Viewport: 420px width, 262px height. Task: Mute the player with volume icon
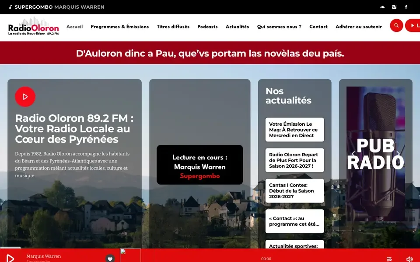tap(409, 259)
